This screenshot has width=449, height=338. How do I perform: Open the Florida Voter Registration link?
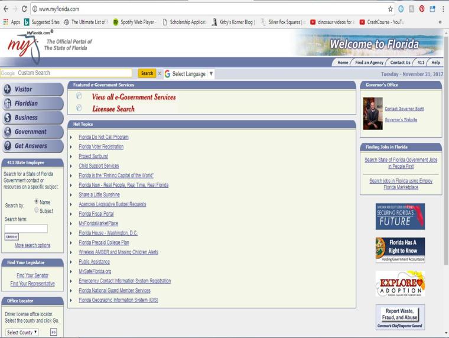101,147
